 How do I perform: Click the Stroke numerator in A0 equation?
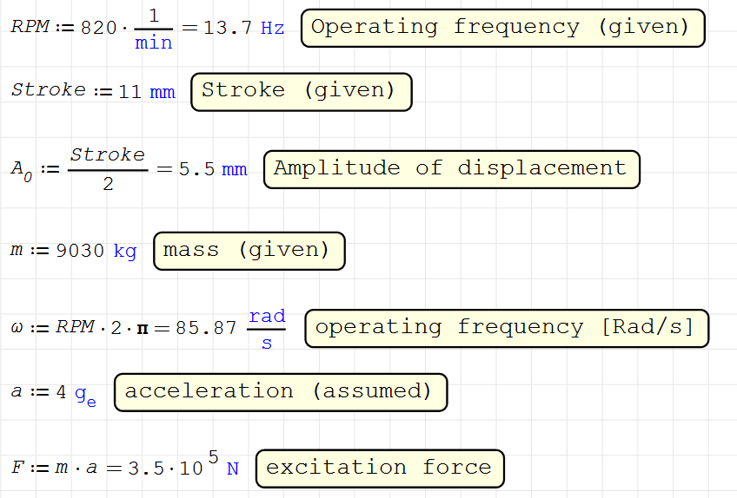click(x=108, y=154)
